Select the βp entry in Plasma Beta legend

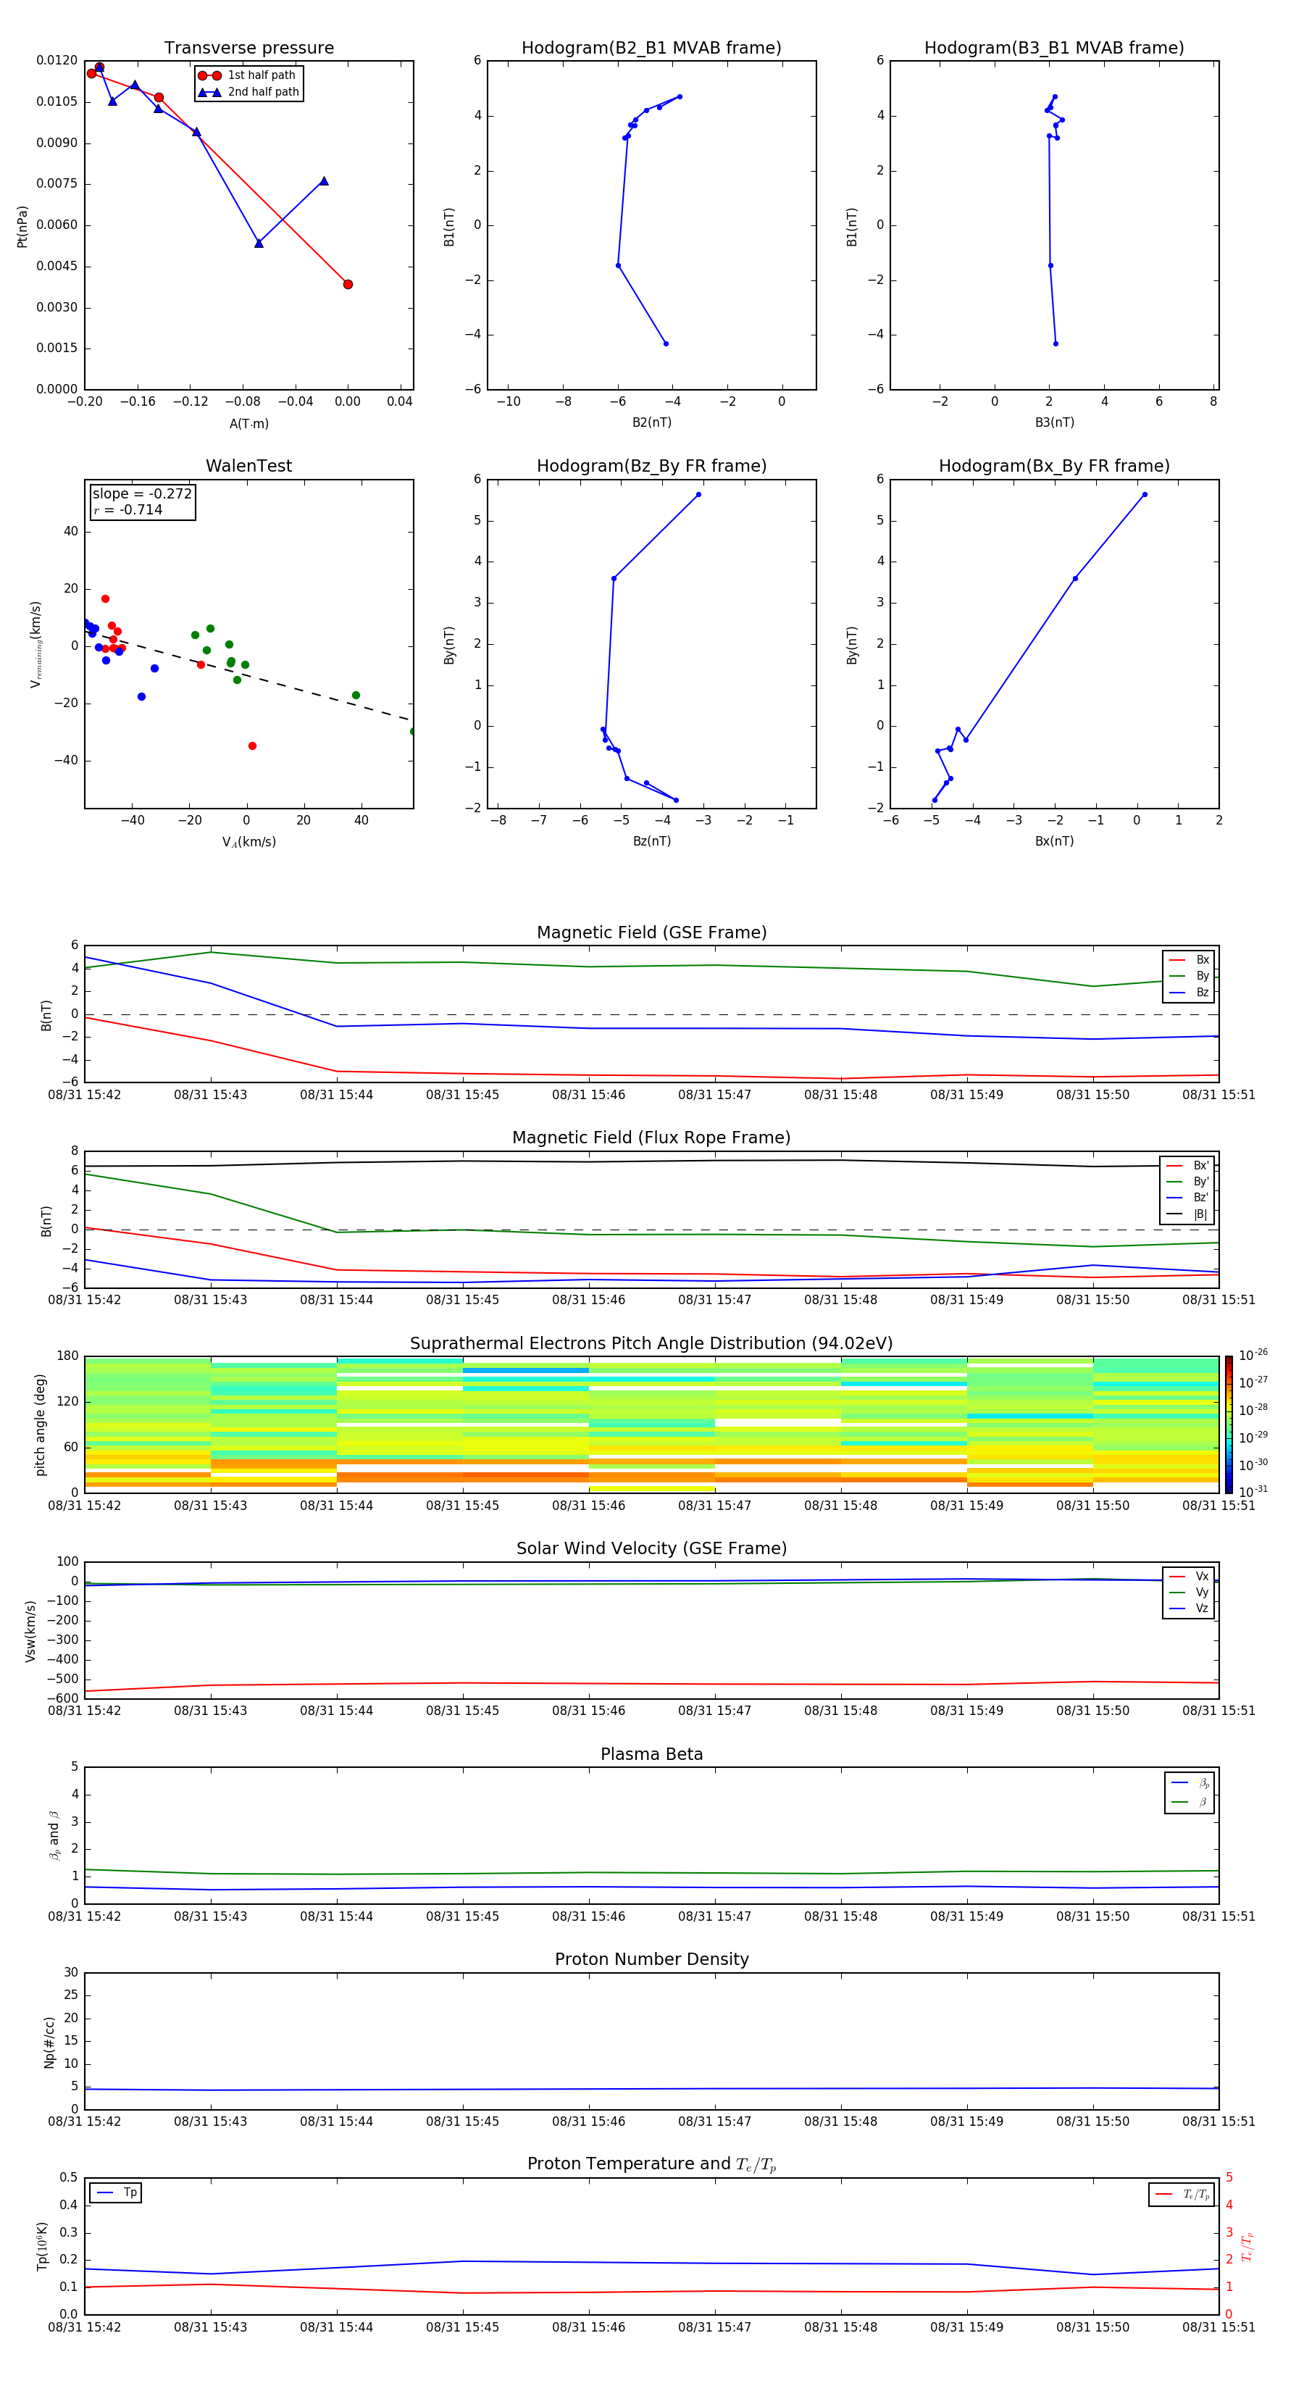1190,1783
